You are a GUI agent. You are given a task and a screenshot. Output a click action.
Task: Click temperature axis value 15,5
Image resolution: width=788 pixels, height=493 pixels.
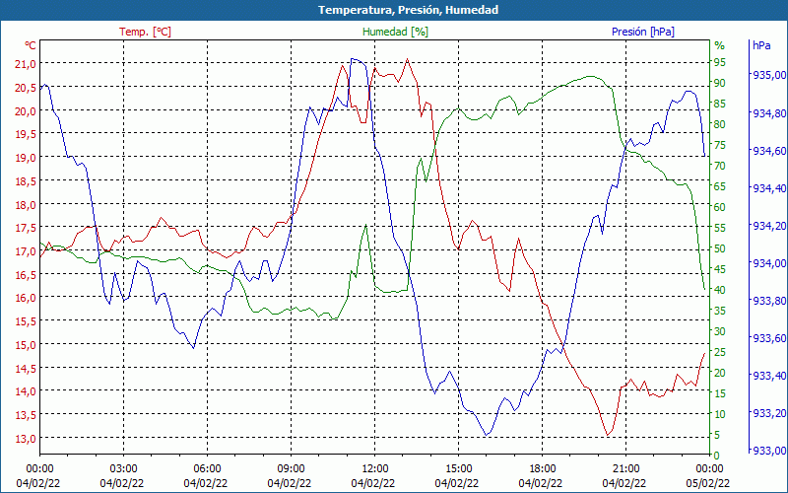coord(26,321)
